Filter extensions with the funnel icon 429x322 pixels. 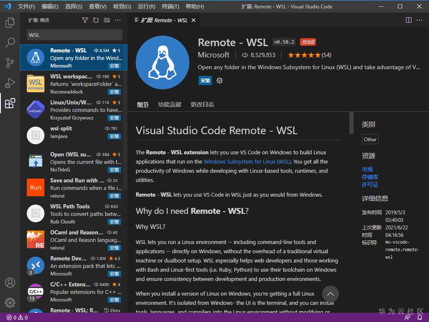(x=85, y=20)
